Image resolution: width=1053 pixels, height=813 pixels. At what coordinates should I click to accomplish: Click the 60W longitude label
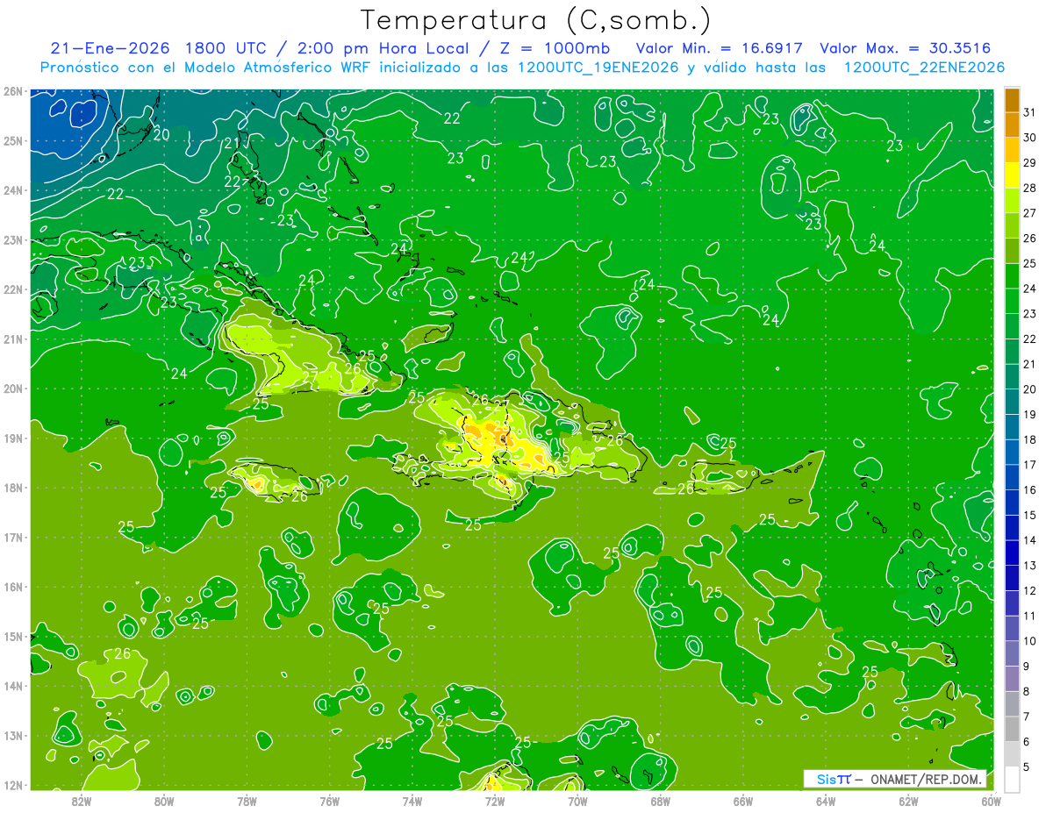991,801
